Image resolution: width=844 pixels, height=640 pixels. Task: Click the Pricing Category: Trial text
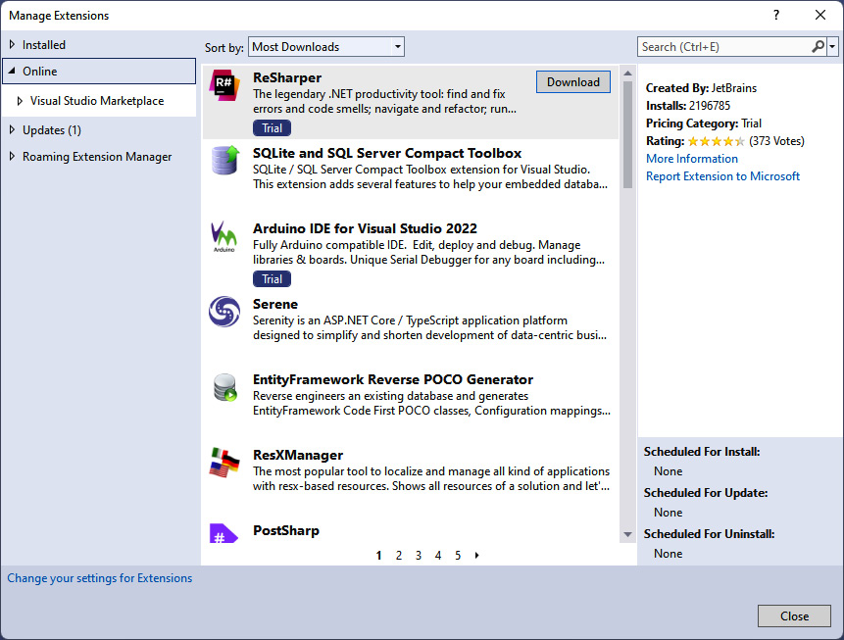704,123
